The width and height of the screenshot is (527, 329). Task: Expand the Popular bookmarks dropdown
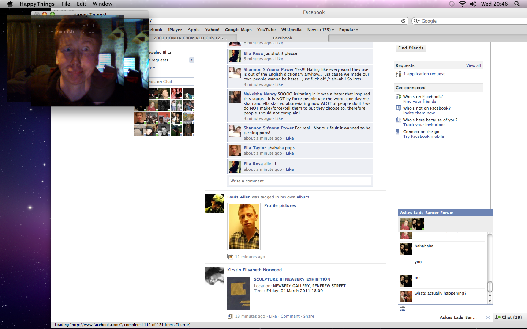point(349,30)
